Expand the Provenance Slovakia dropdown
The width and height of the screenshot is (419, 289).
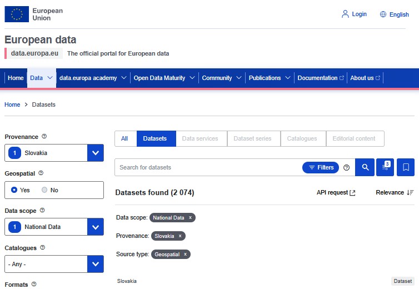pyautogui.click(x=96, y=153)
